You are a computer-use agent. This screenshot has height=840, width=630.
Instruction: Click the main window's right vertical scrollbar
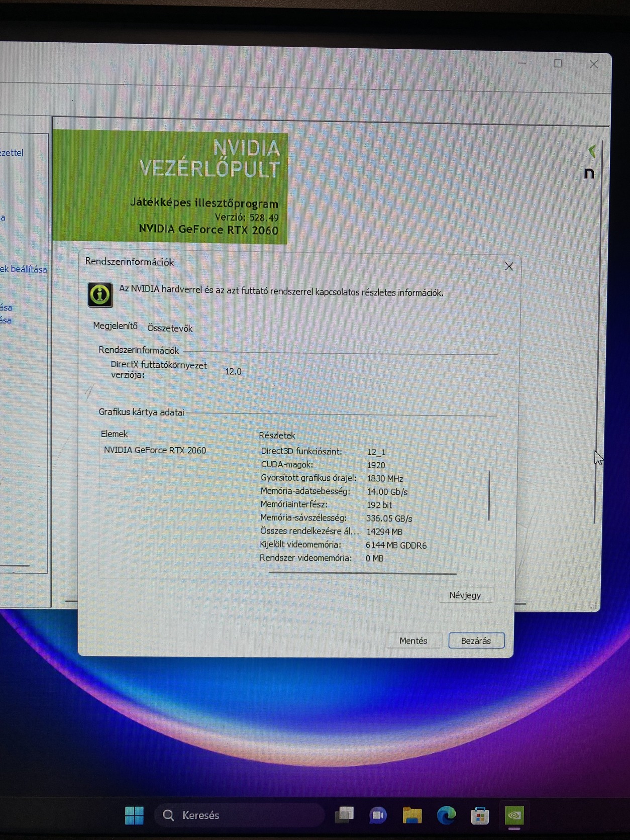[x=598, y=332]
